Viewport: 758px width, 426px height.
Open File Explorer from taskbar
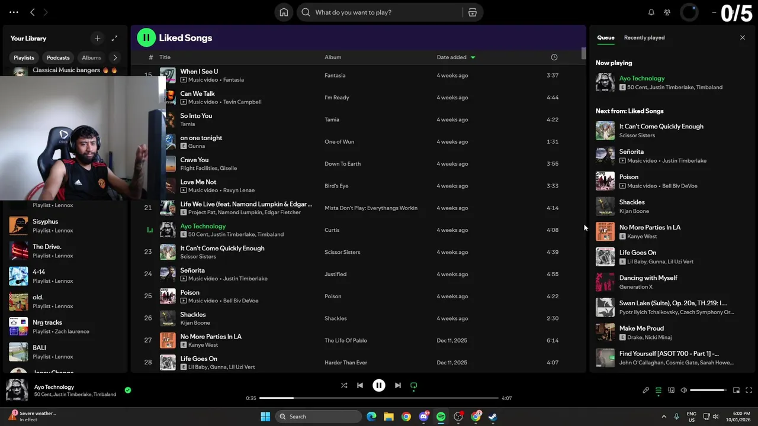388,417
